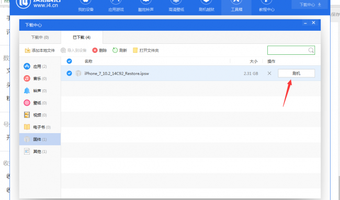Viewport: 340px width, 200px height.
Task: Remove iPhone_7 firmware row with X icon
Action: 269,74
